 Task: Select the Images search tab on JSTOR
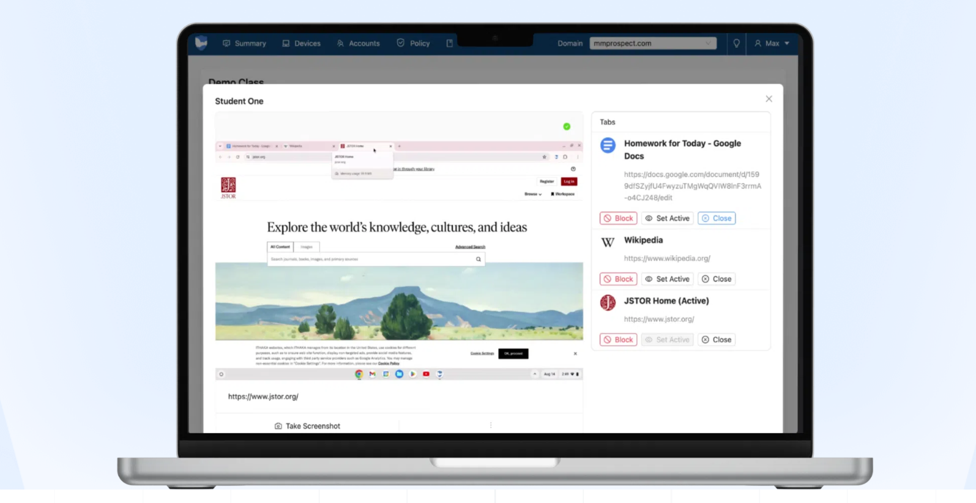pos(307,247)
